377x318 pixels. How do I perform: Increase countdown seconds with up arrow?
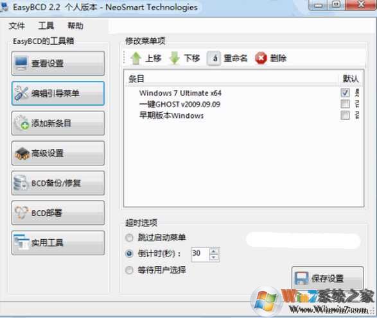(214, 251)
